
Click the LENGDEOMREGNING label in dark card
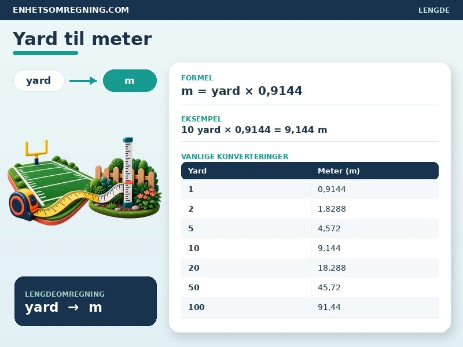point(65,294)
